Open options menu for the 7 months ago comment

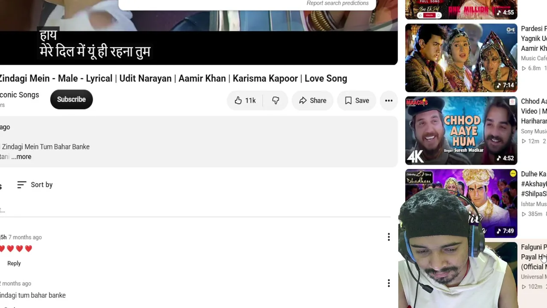388,237
